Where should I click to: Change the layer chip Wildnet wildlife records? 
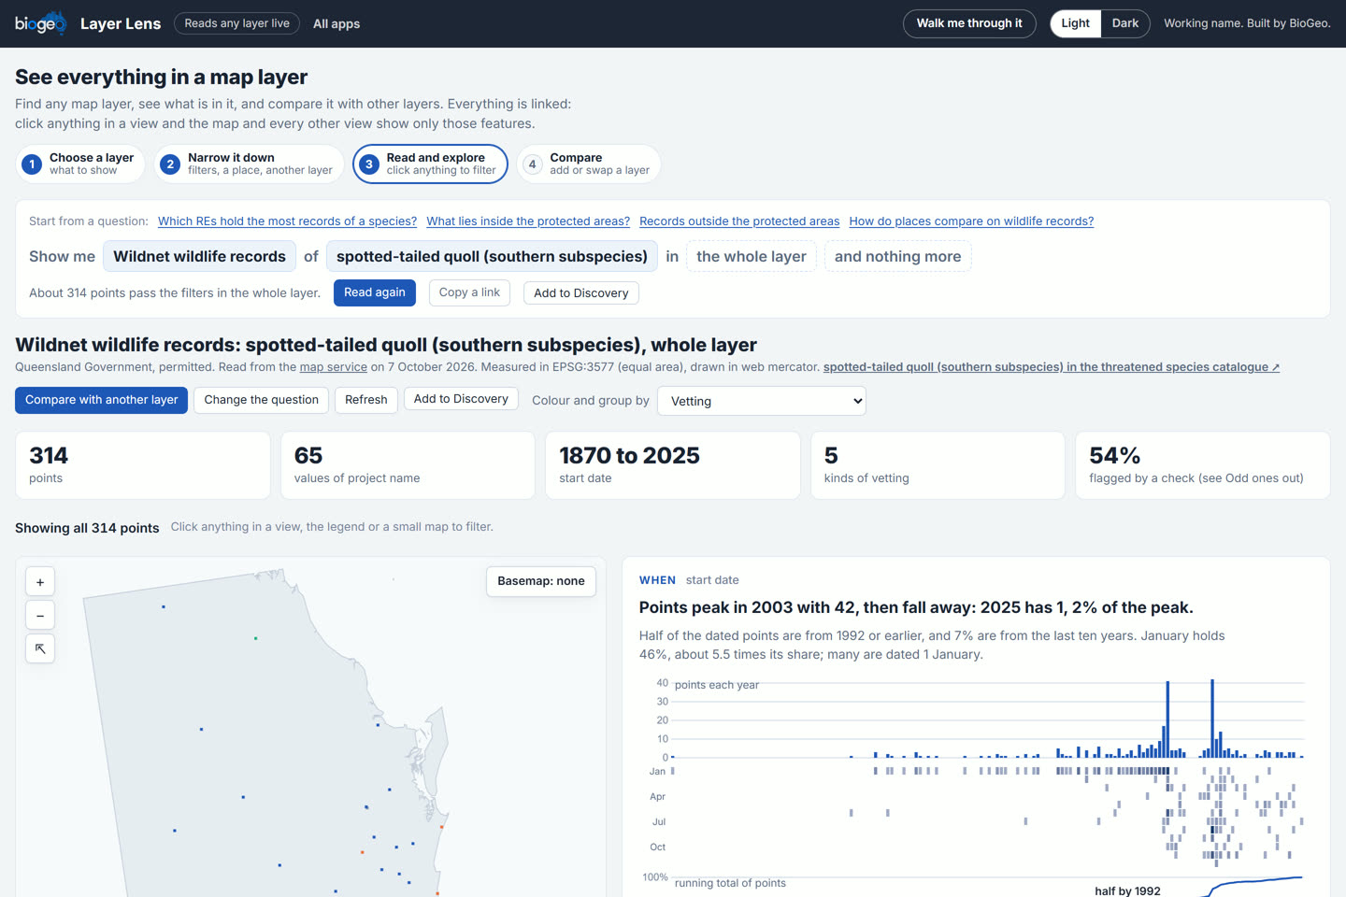(199, 256)
